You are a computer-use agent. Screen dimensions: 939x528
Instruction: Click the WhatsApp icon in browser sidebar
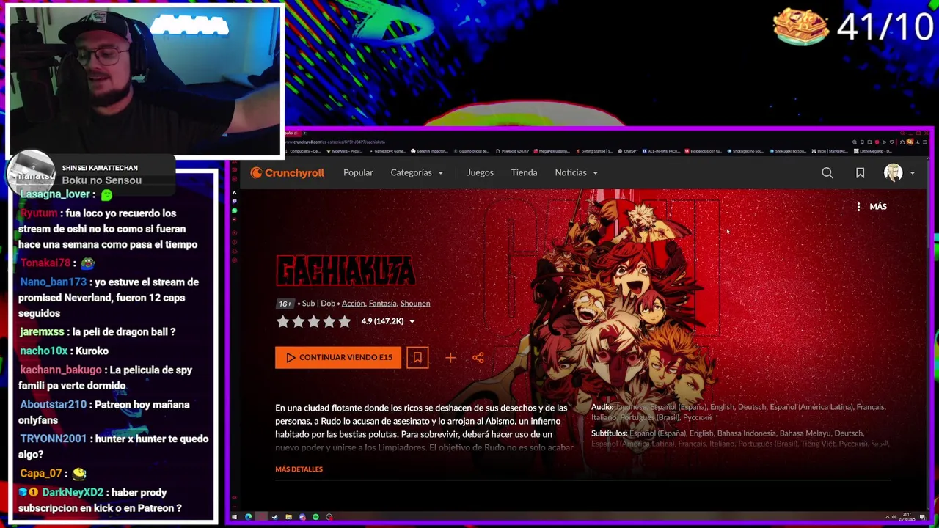[x=234, y=210]
